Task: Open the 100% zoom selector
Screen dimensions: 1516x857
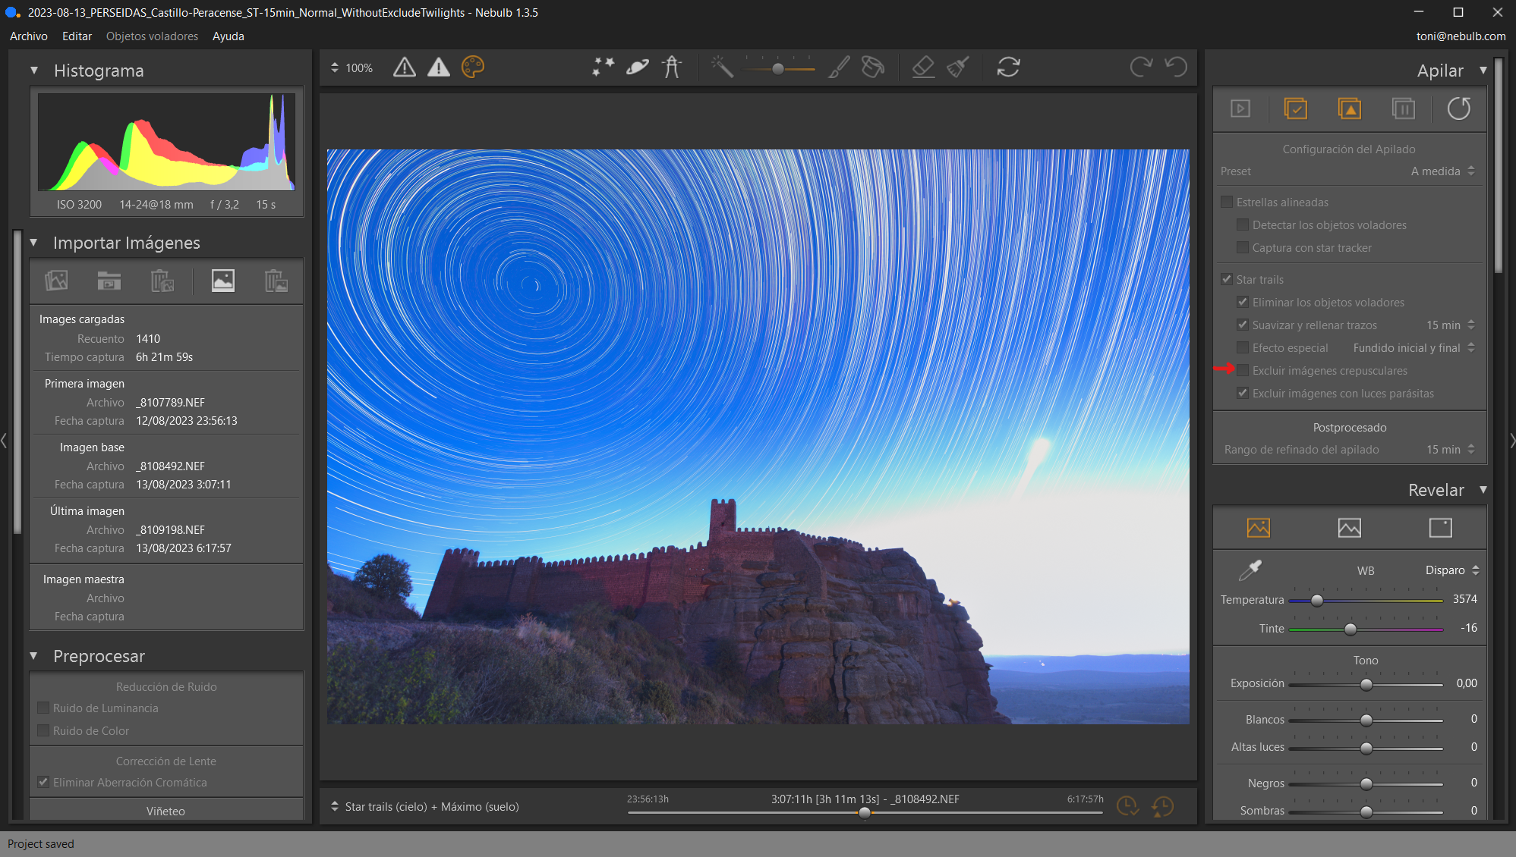Action: 352,67
